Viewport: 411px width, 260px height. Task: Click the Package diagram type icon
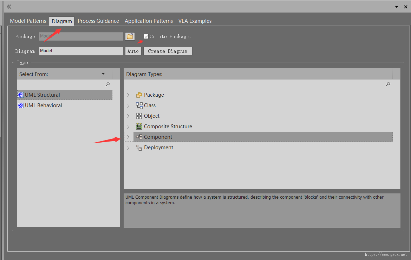pos(139,95)
